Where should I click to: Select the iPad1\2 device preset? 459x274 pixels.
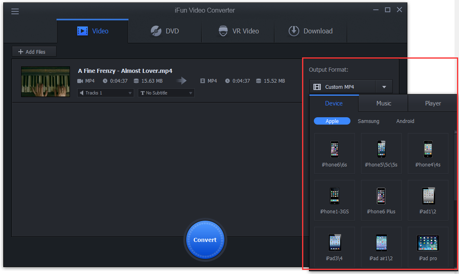point(428,200)
